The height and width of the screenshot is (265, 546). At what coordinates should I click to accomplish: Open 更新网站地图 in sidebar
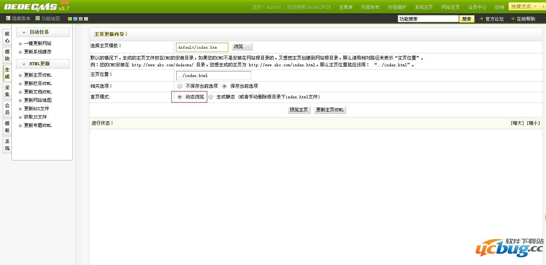37,100
